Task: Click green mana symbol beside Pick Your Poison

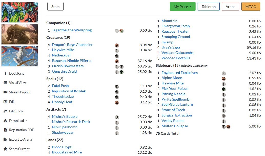Action: pos(223,89)
